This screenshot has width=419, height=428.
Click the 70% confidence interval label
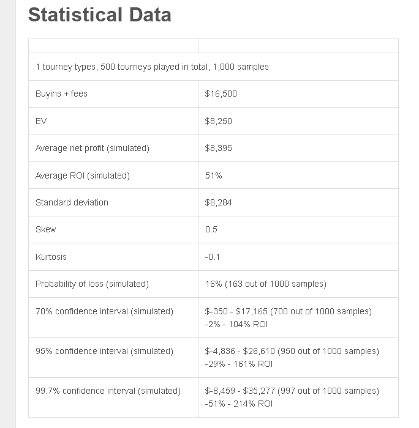(104, 311)
